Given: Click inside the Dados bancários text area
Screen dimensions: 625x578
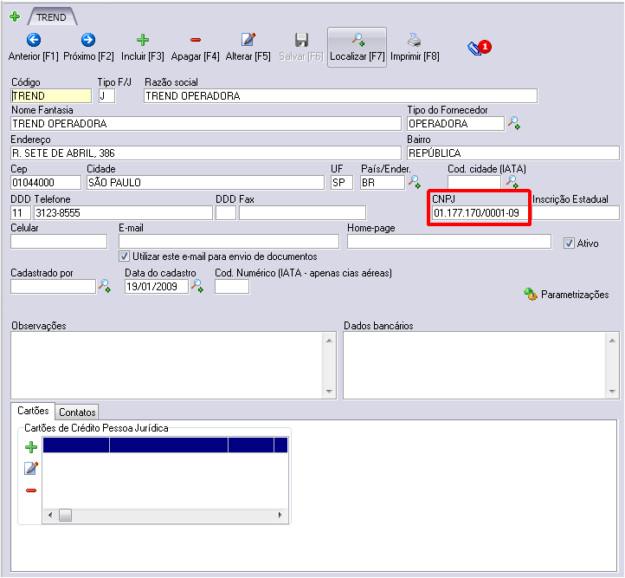Looking at the screenshot, I should pos(474,366).
